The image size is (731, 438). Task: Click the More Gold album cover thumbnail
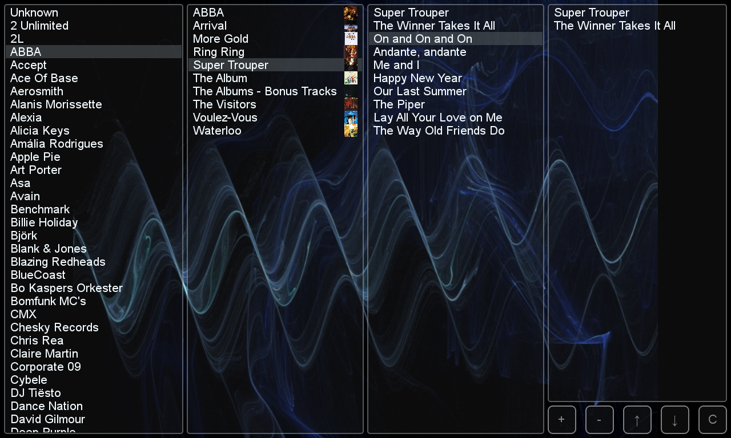pyautogui.click(x=351, y=39)
